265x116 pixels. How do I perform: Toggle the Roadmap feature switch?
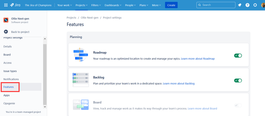click(238, 55)
